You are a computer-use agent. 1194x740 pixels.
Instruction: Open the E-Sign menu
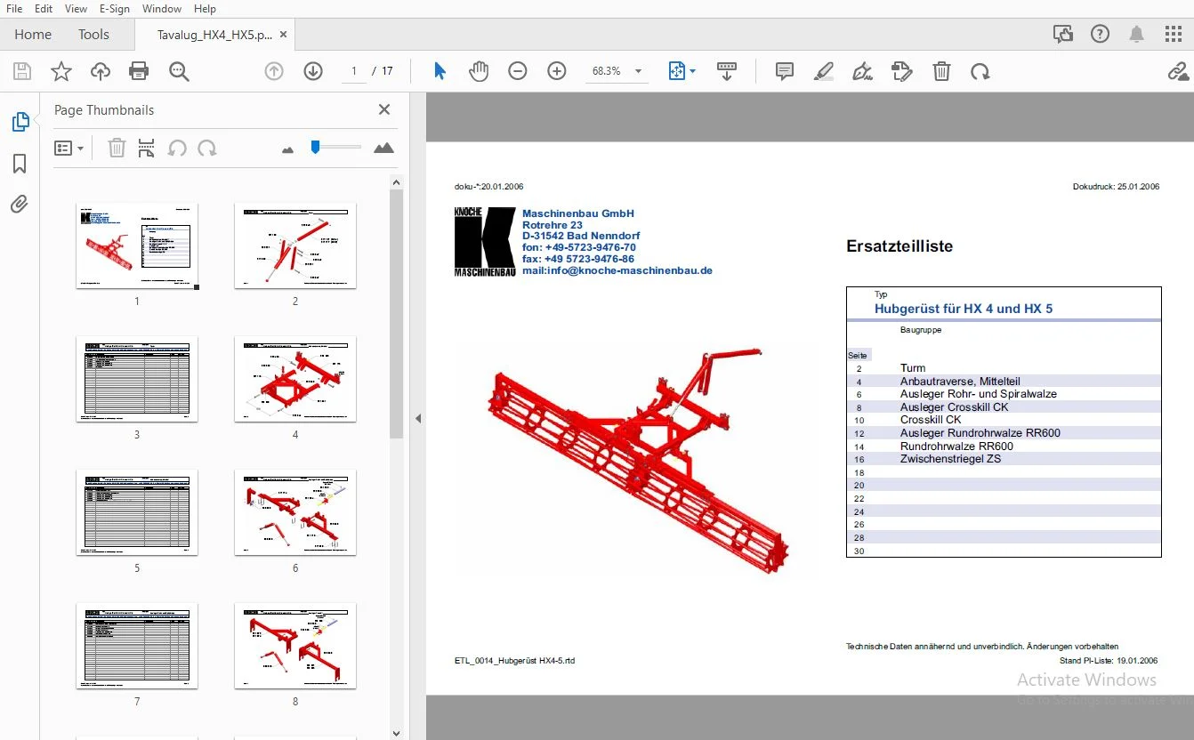pos(115,9)
